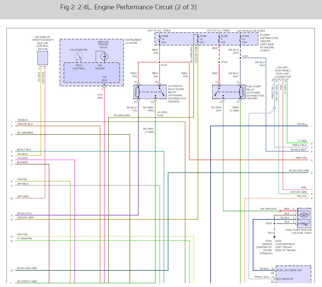The image size is (322, 287).
Task: Click the Fuse 14 30A symbol
Action: tap(159, 39)
